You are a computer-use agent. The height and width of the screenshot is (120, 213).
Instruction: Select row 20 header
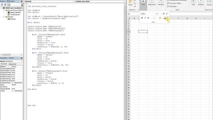pos(128,72)
